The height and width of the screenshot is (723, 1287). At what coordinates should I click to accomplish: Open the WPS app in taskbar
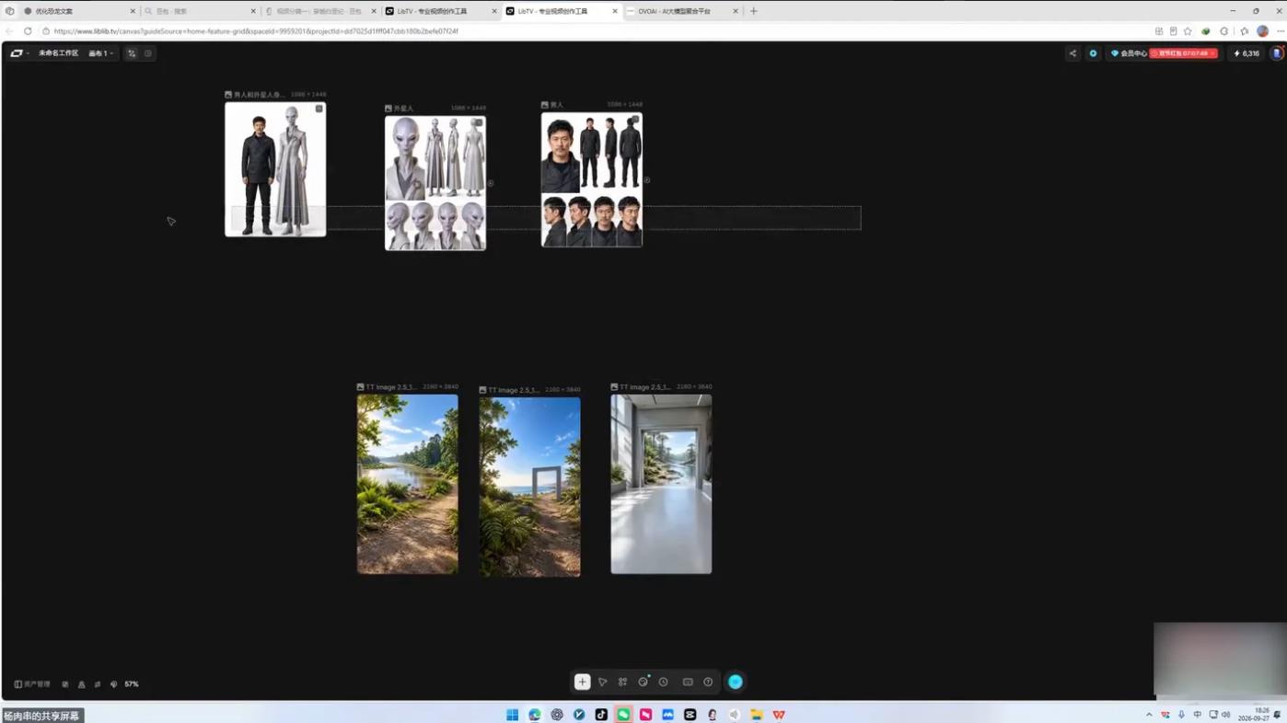(x=779, y=715)
